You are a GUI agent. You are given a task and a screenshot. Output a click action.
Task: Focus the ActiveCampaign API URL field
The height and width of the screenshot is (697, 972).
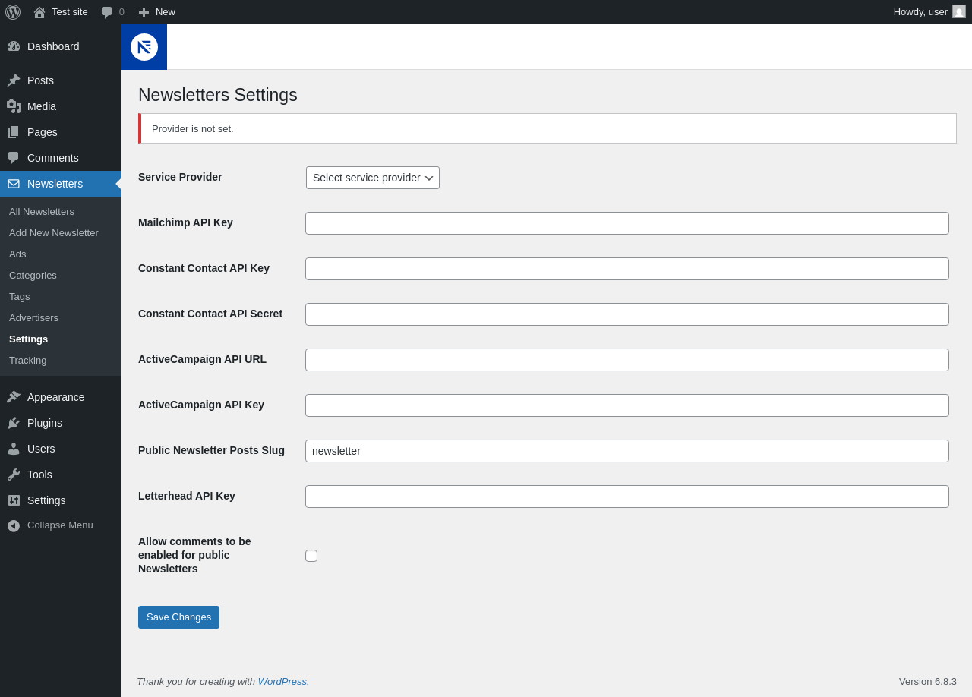pos(627,360)
